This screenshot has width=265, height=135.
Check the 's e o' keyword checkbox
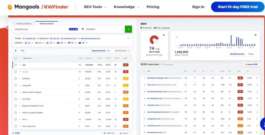point(16,72)
